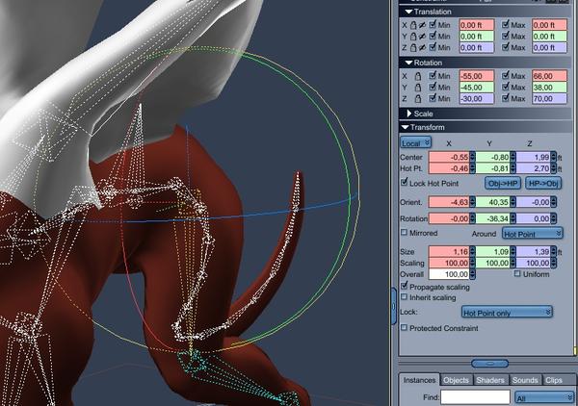The image size is (578, 406).
Task: Open the Objects tab
Action: click(456, 380)
